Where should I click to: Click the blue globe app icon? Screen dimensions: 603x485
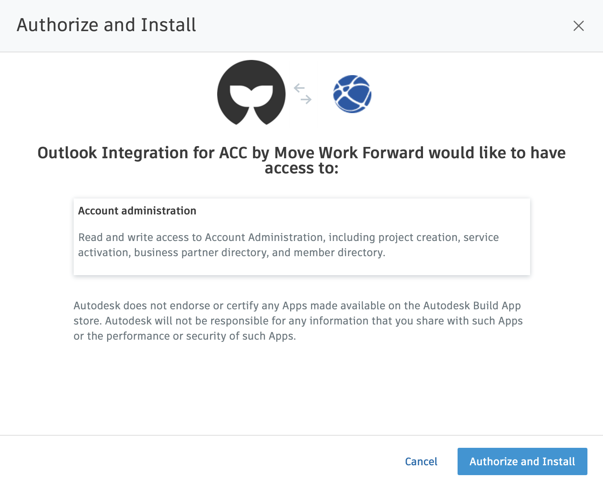(x=352, y=94)
